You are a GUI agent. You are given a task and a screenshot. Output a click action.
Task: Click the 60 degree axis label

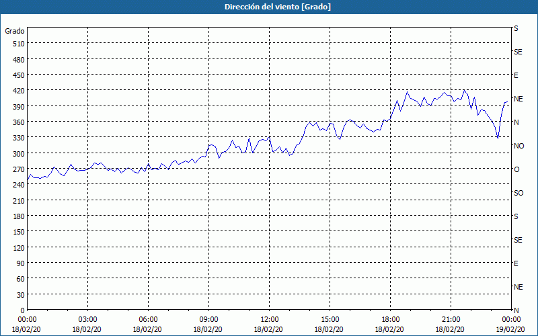[21, 279]
